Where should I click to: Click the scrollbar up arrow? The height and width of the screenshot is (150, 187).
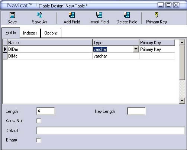pos(182,42)
